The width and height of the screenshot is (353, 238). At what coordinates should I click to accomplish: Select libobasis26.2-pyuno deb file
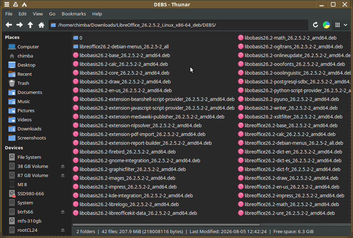point(288,99)
